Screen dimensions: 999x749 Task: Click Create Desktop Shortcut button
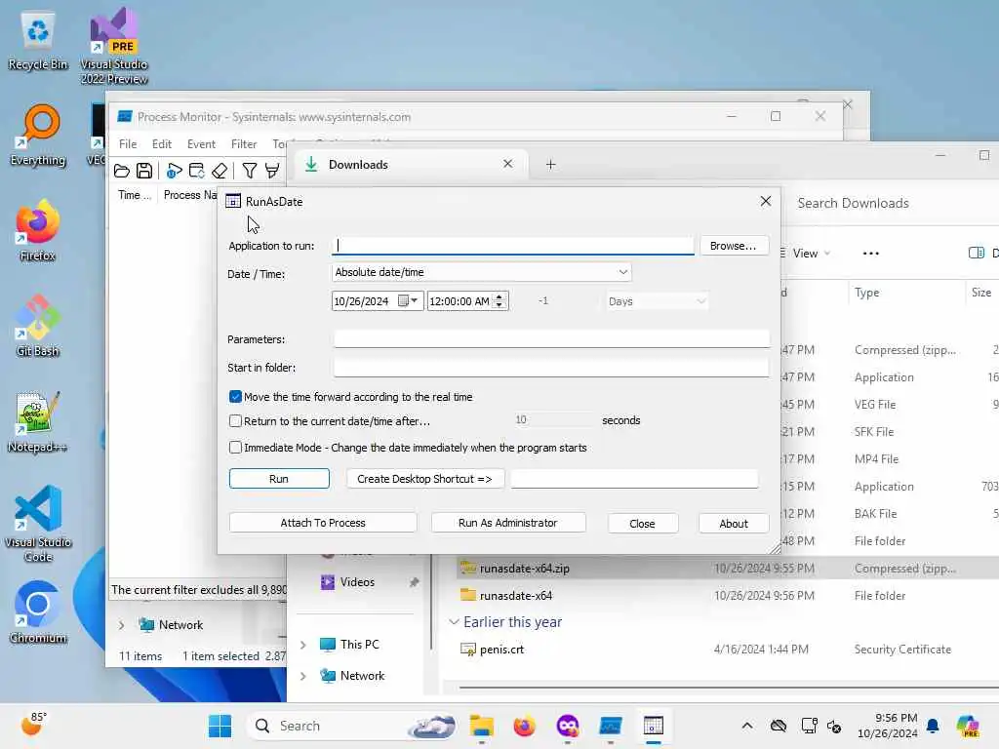click(425, 479)
